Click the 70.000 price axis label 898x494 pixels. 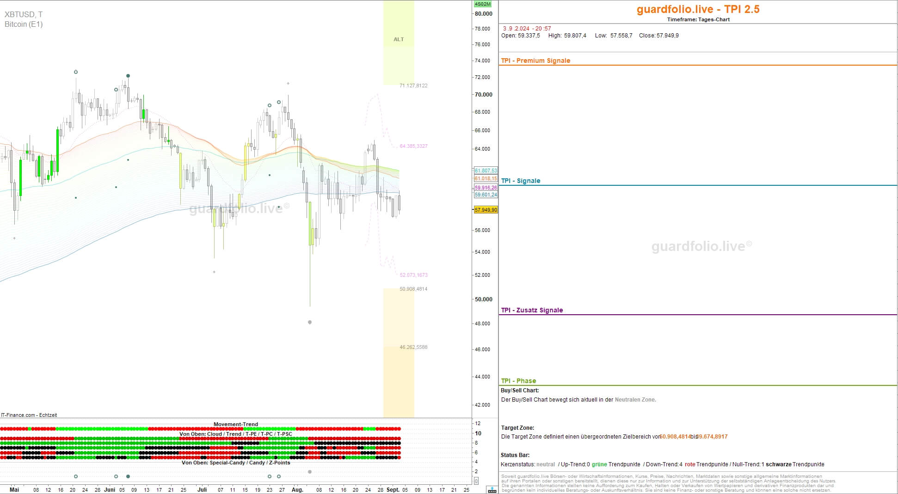[x=484, y=95]
